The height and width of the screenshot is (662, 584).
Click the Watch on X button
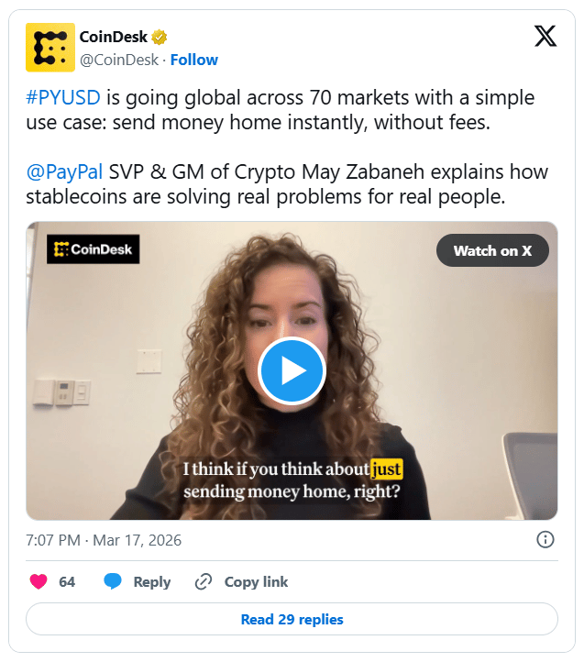point(492,250)
